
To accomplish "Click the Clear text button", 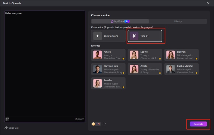I will pos(13,128).
